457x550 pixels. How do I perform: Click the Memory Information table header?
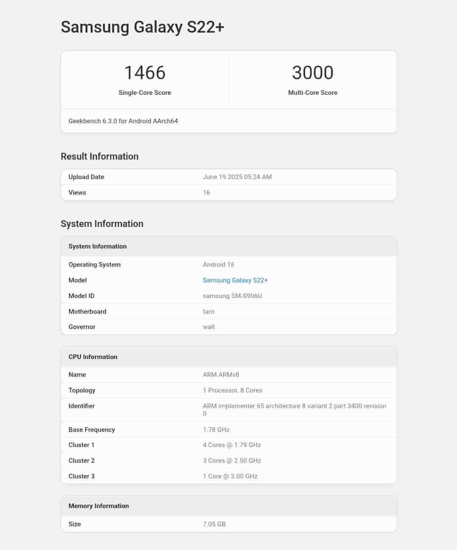pos(98,506)
